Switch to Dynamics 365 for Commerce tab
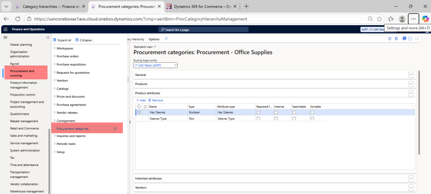The width and height of the screenshot is (431, 194). [x=198, y=6]
